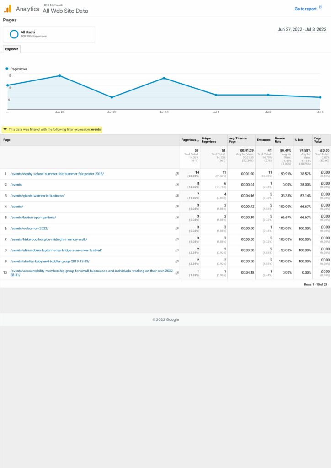Click the external link icon beside Go to report
The height and width of the screenshot is (468, 331).
pos(320,8)
